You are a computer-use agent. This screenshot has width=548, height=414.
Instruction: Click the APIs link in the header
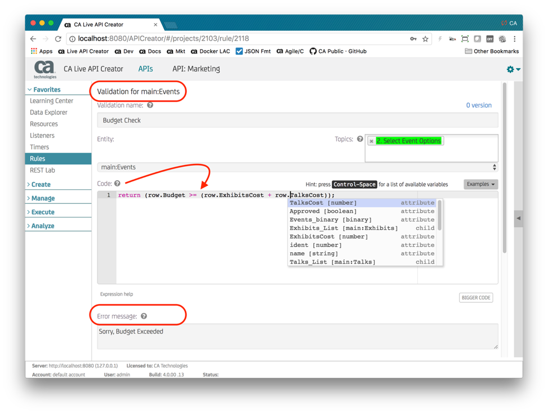tap(145, 69)
